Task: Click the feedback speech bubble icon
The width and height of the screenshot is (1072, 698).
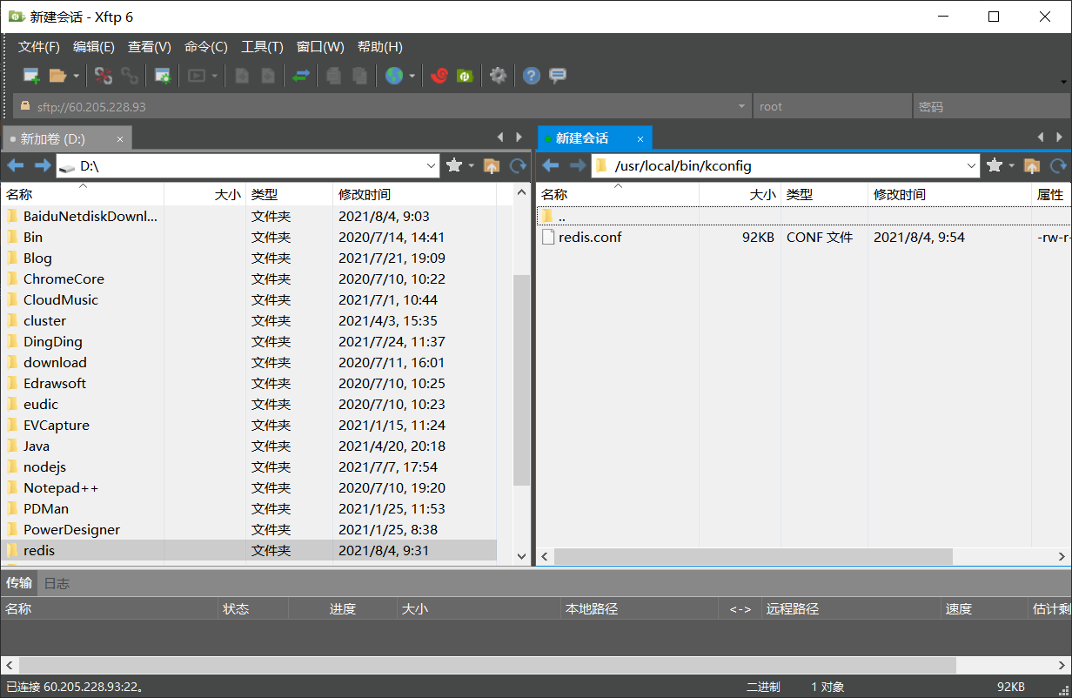Action: pyautogui.click(x=558, y=76)
